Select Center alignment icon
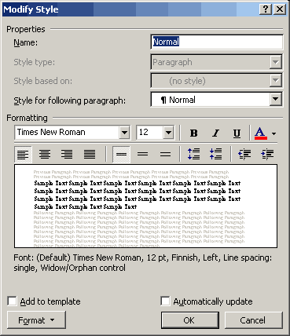 pos(45,154)
